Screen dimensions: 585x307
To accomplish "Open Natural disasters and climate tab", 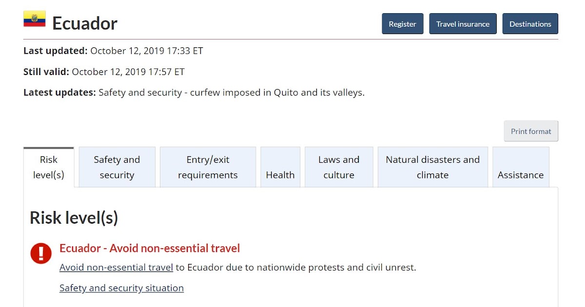I will pyautogui.click(x=432, y=167).
